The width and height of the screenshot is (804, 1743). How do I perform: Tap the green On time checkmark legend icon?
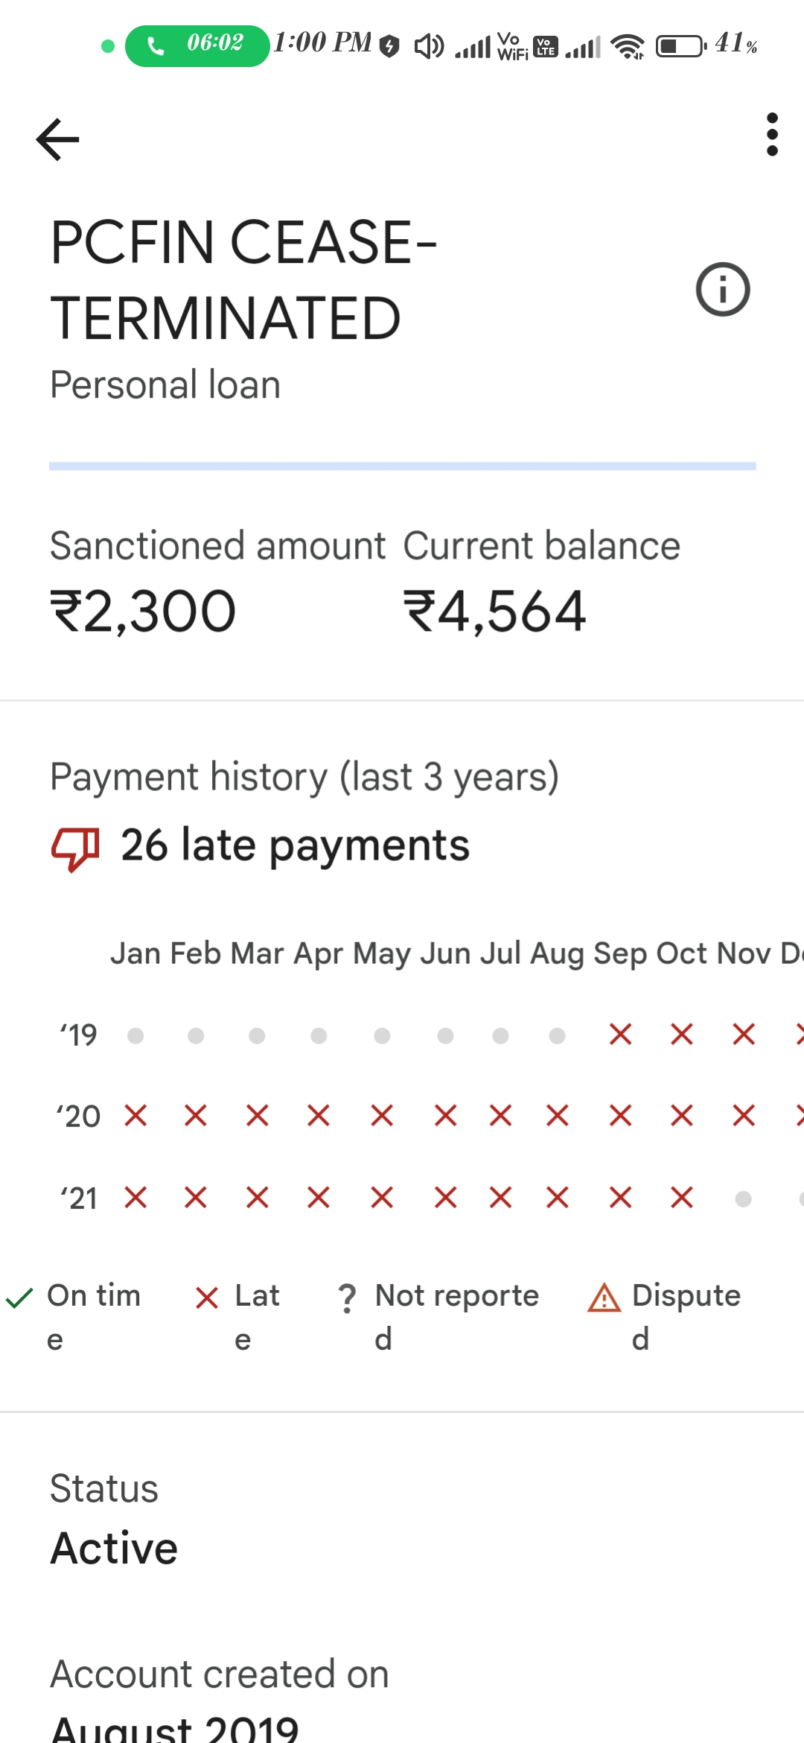click(x=19, y=1298)
